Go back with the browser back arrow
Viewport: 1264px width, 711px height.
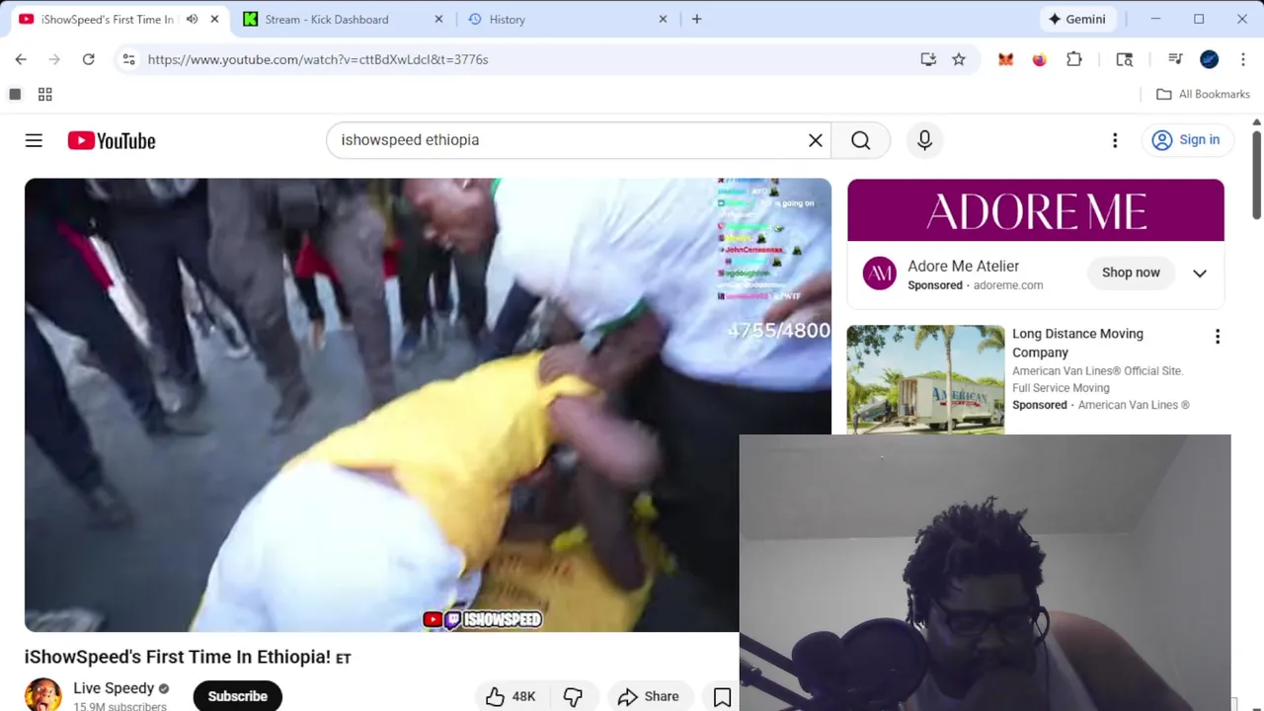[x=21, y=59]
